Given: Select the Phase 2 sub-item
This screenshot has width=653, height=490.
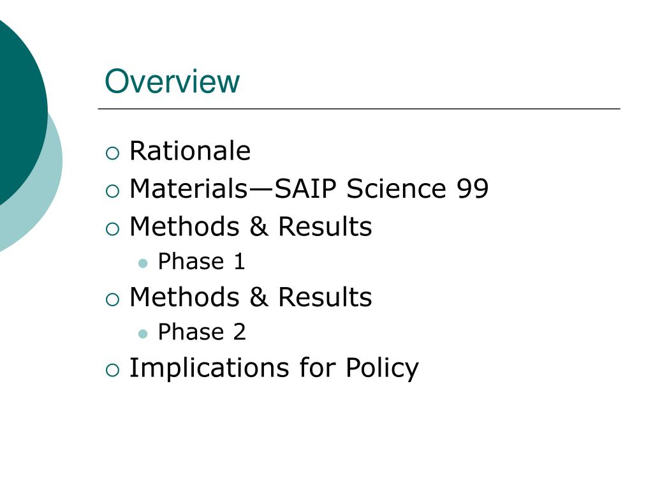Looking at the screenshot, I should click(202, 332).
